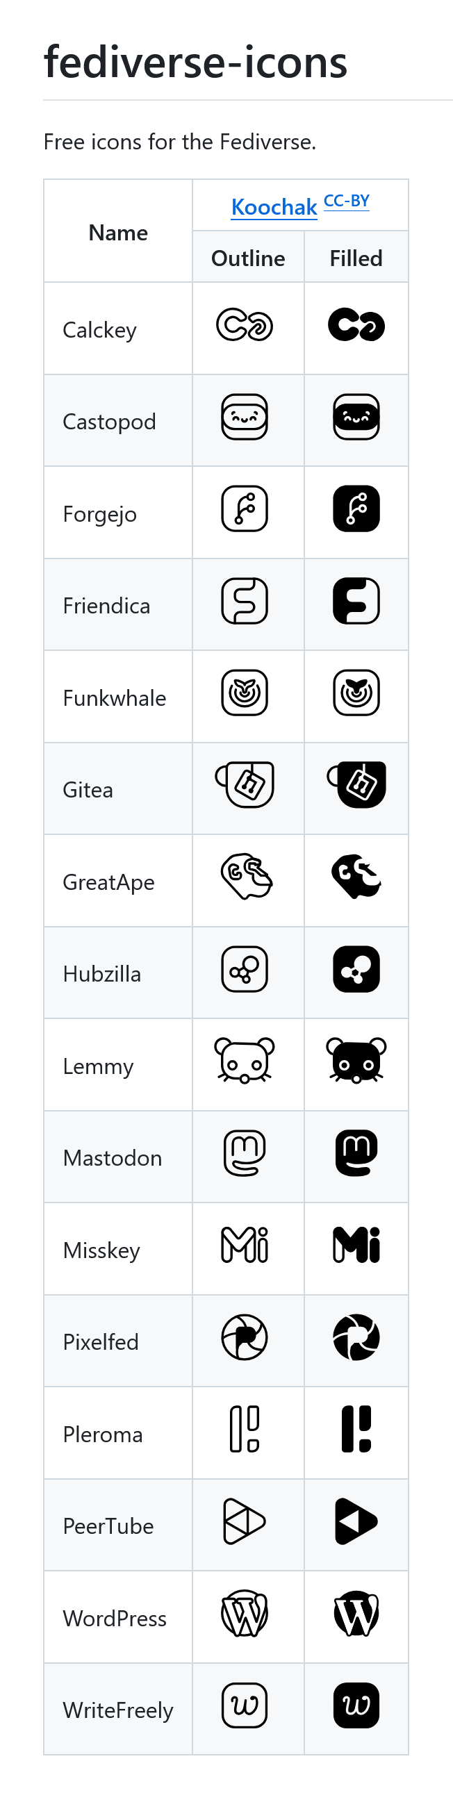Screen dimensions: 453x1802
Task: Click the filled Pixelfed icon
Action: (x=356, y=1337)
